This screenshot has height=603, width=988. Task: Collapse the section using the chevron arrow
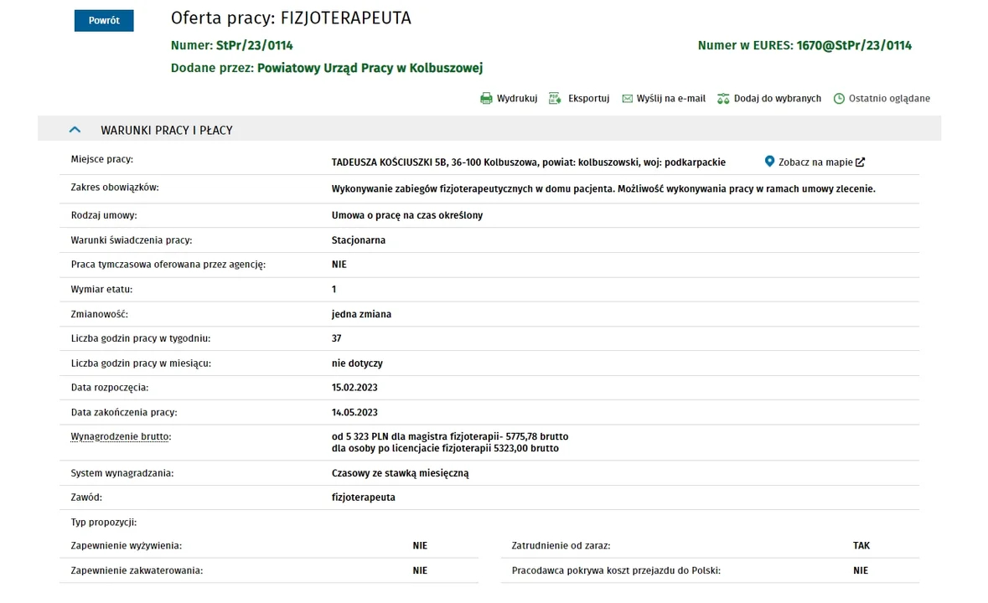(75, 130)
